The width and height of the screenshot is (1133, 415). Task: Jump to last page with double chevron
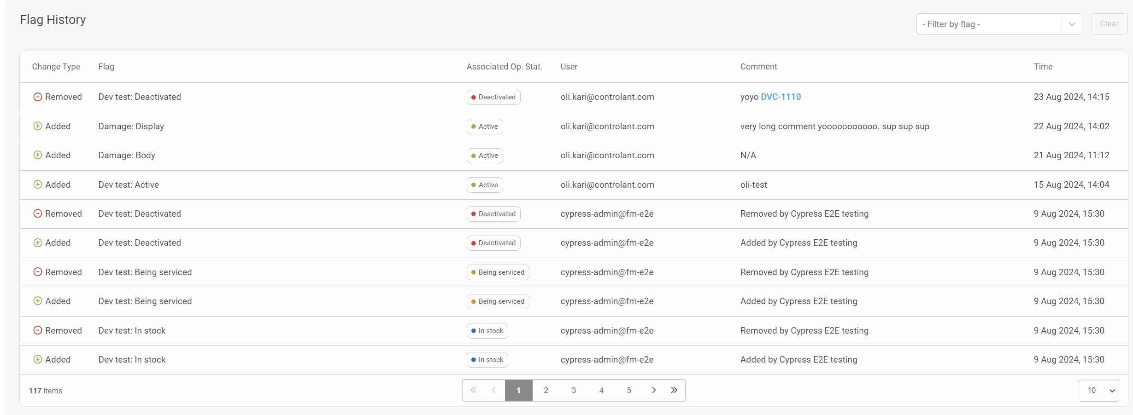point(674,390)
